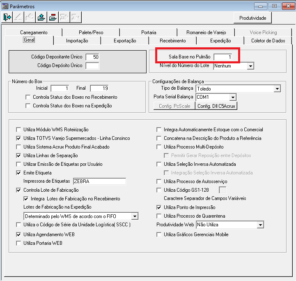Uncheck Utiliza TOTVS Varejo Supermercados checkbox

(18, 138)
